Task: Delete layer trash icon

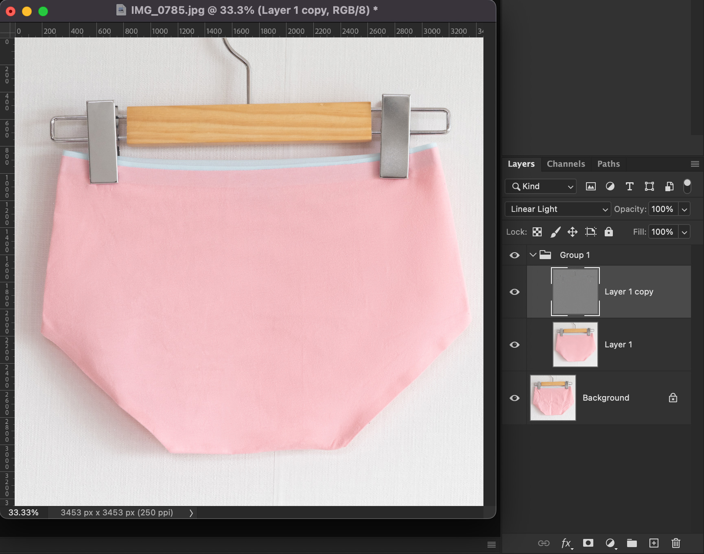Action: 676,543
